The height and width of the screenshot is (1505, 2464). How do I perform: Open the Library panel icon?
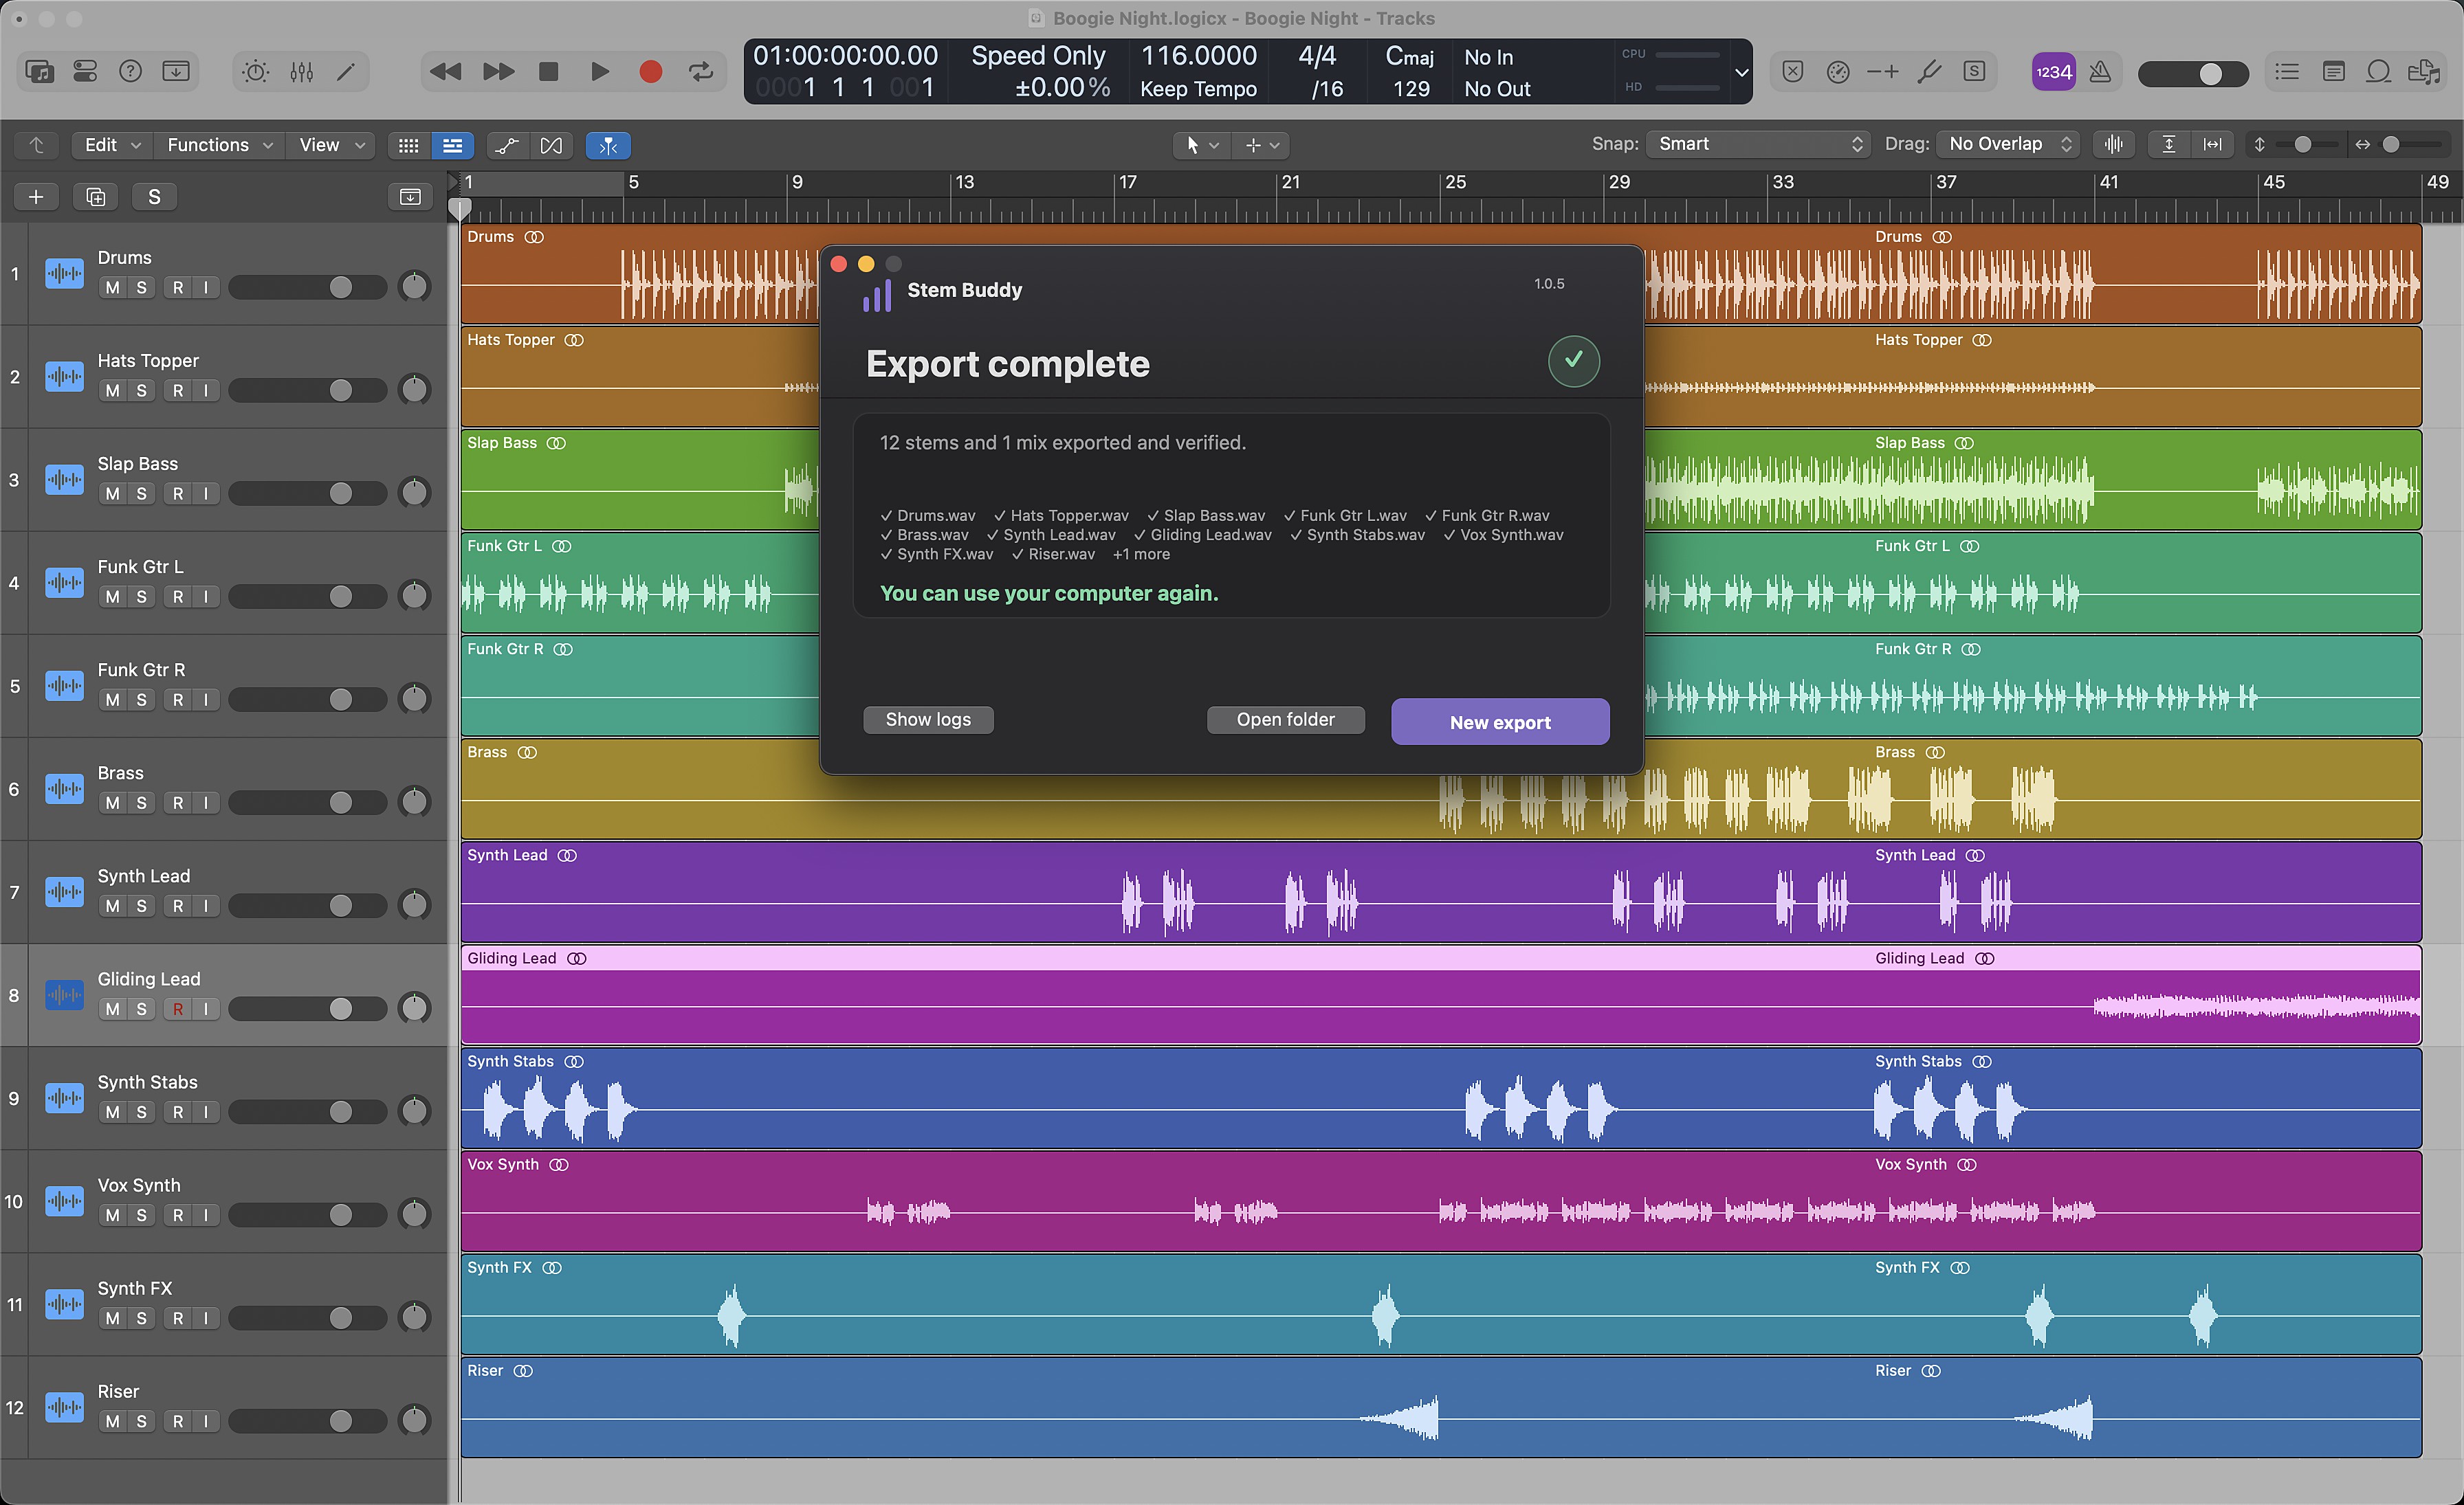click(x=40, y=72)
